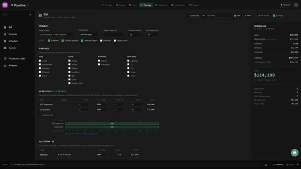Open Bid from the sidebar
The image size is (301, 169).
pyautogui.click(x=10, y=27)
